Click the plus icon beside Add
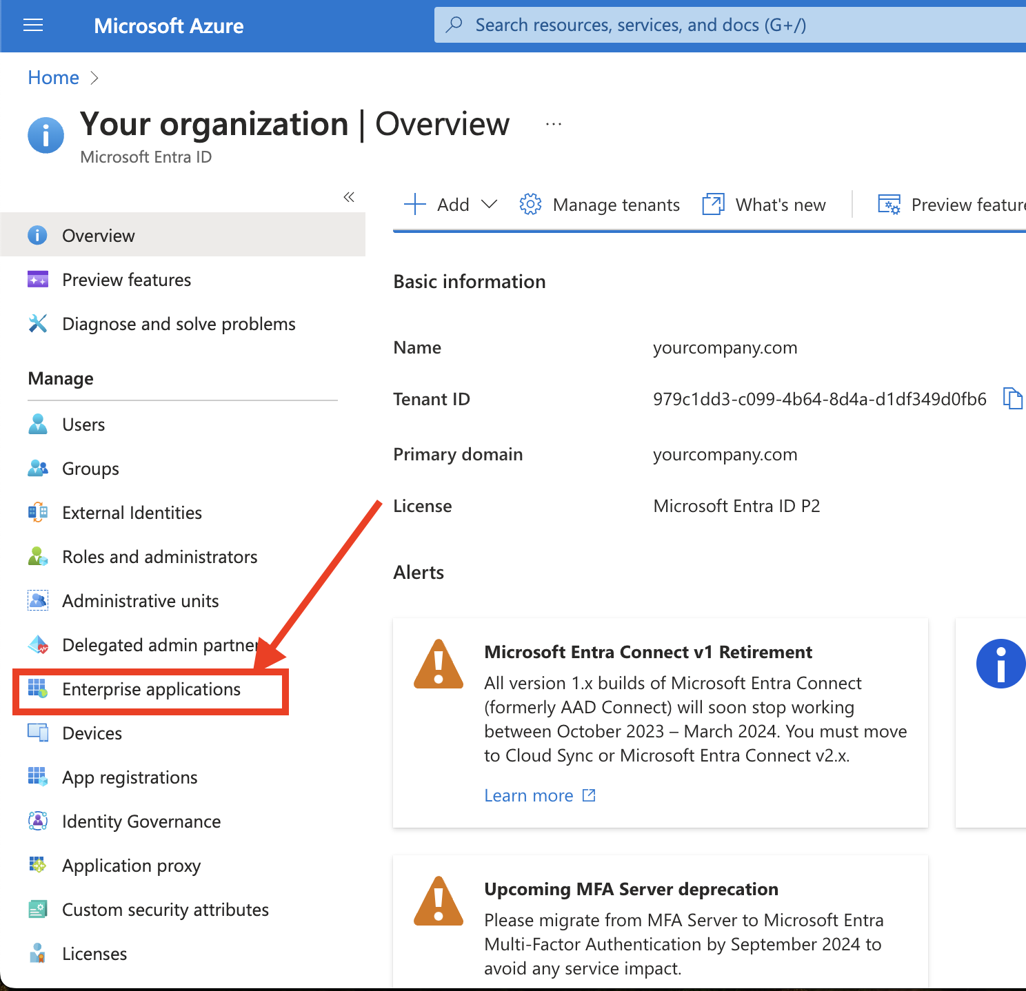1026x991 pixels. click(x=415, y=204)
